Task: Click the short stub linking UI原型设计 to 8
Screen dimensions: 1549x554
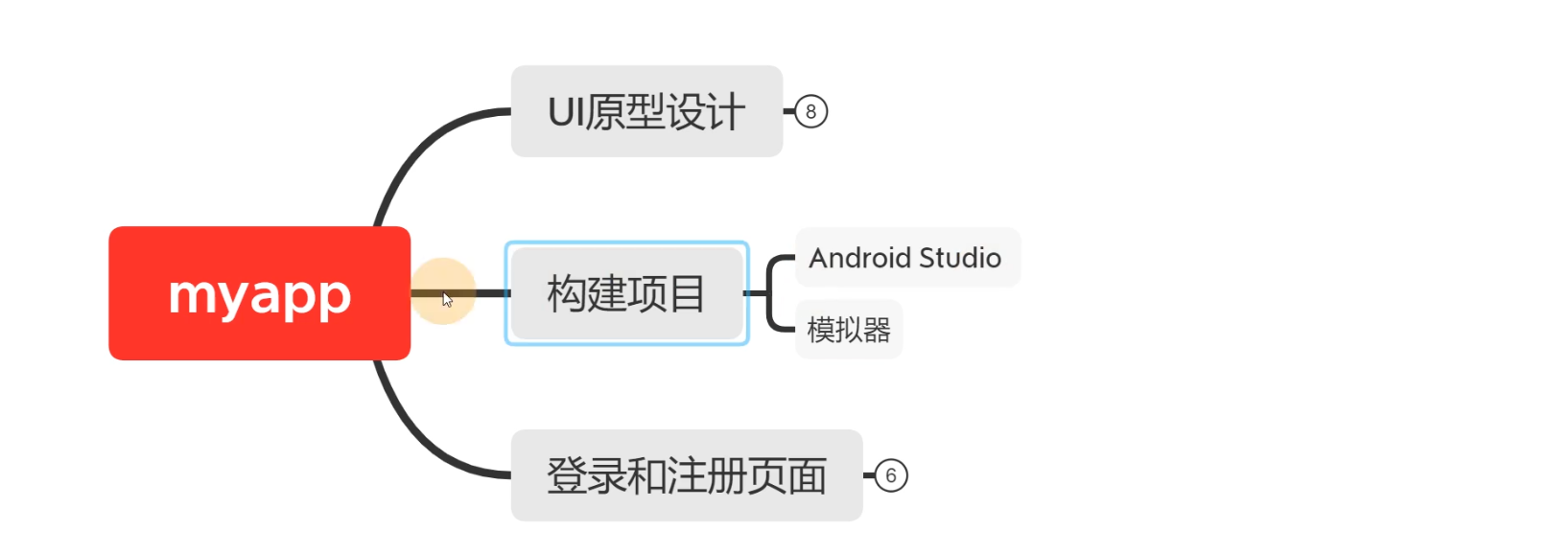Action: 789,111
